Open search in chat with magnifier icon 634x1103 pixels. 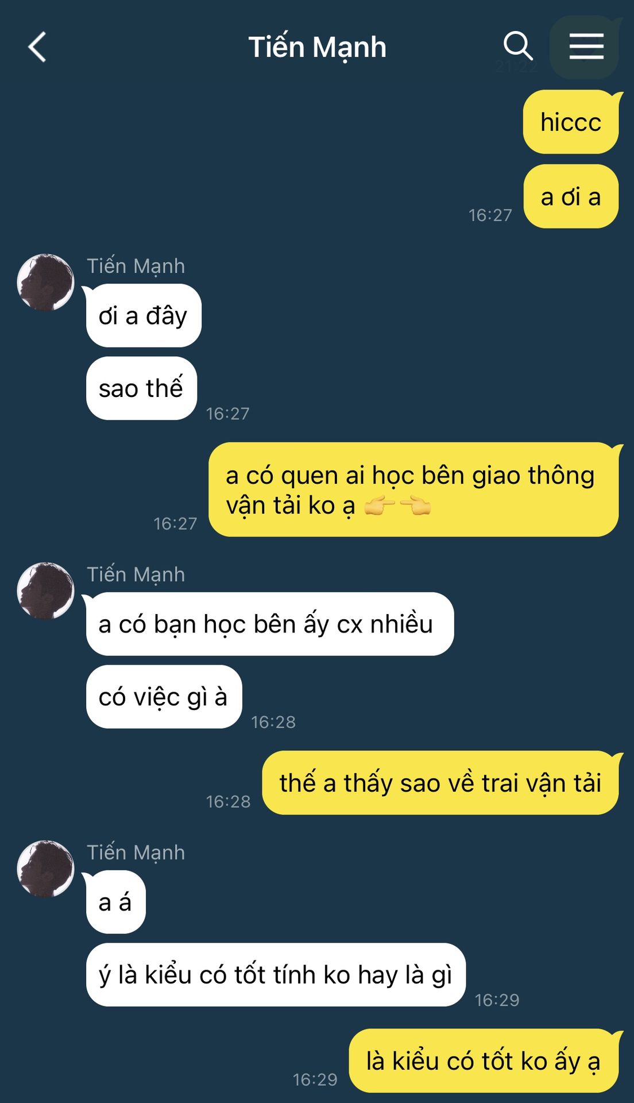point(518,46)
